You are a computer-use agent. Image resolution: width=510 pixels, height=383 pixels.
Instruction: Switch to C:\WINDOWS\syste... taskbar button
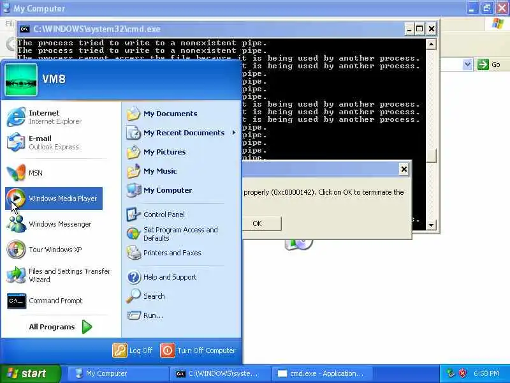tap(219, 373)
